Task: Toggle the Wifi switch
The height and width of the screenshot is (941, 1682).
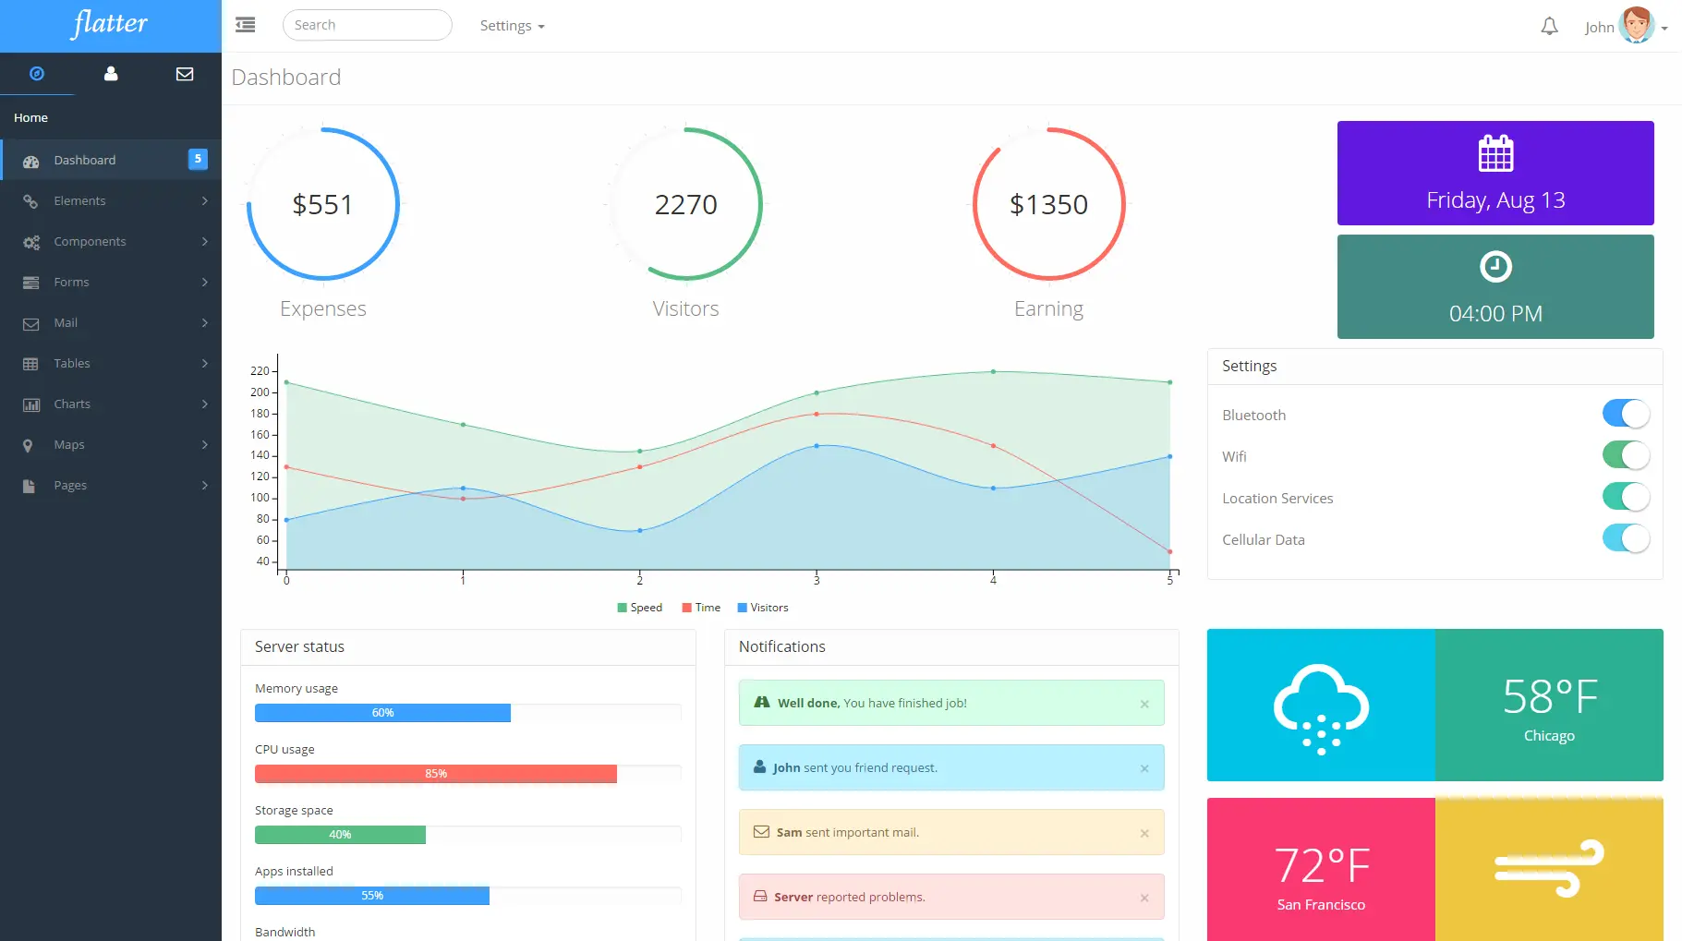Action: (x=1626, y=455)
